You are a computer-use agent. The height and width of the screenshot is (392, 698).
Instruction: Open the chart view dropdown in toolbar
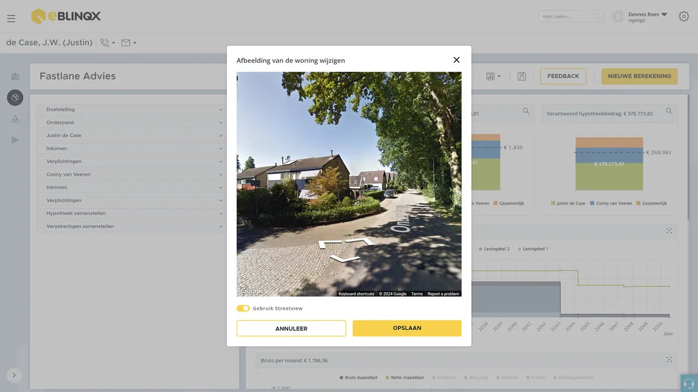(x=493, y=77)
